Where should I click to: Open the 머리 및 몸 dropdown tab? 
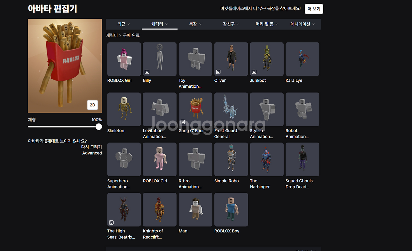point(267,24)
